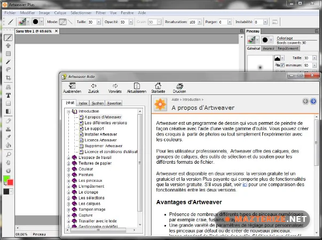Select the Magic Wand tool
The image size is (322, 240).
click(x=8, y=61)
